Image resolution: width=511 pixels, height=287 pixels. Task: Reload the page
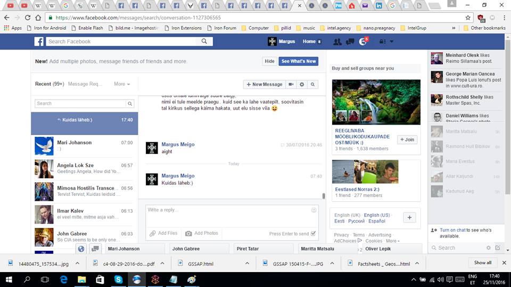[x=28, y=18]
